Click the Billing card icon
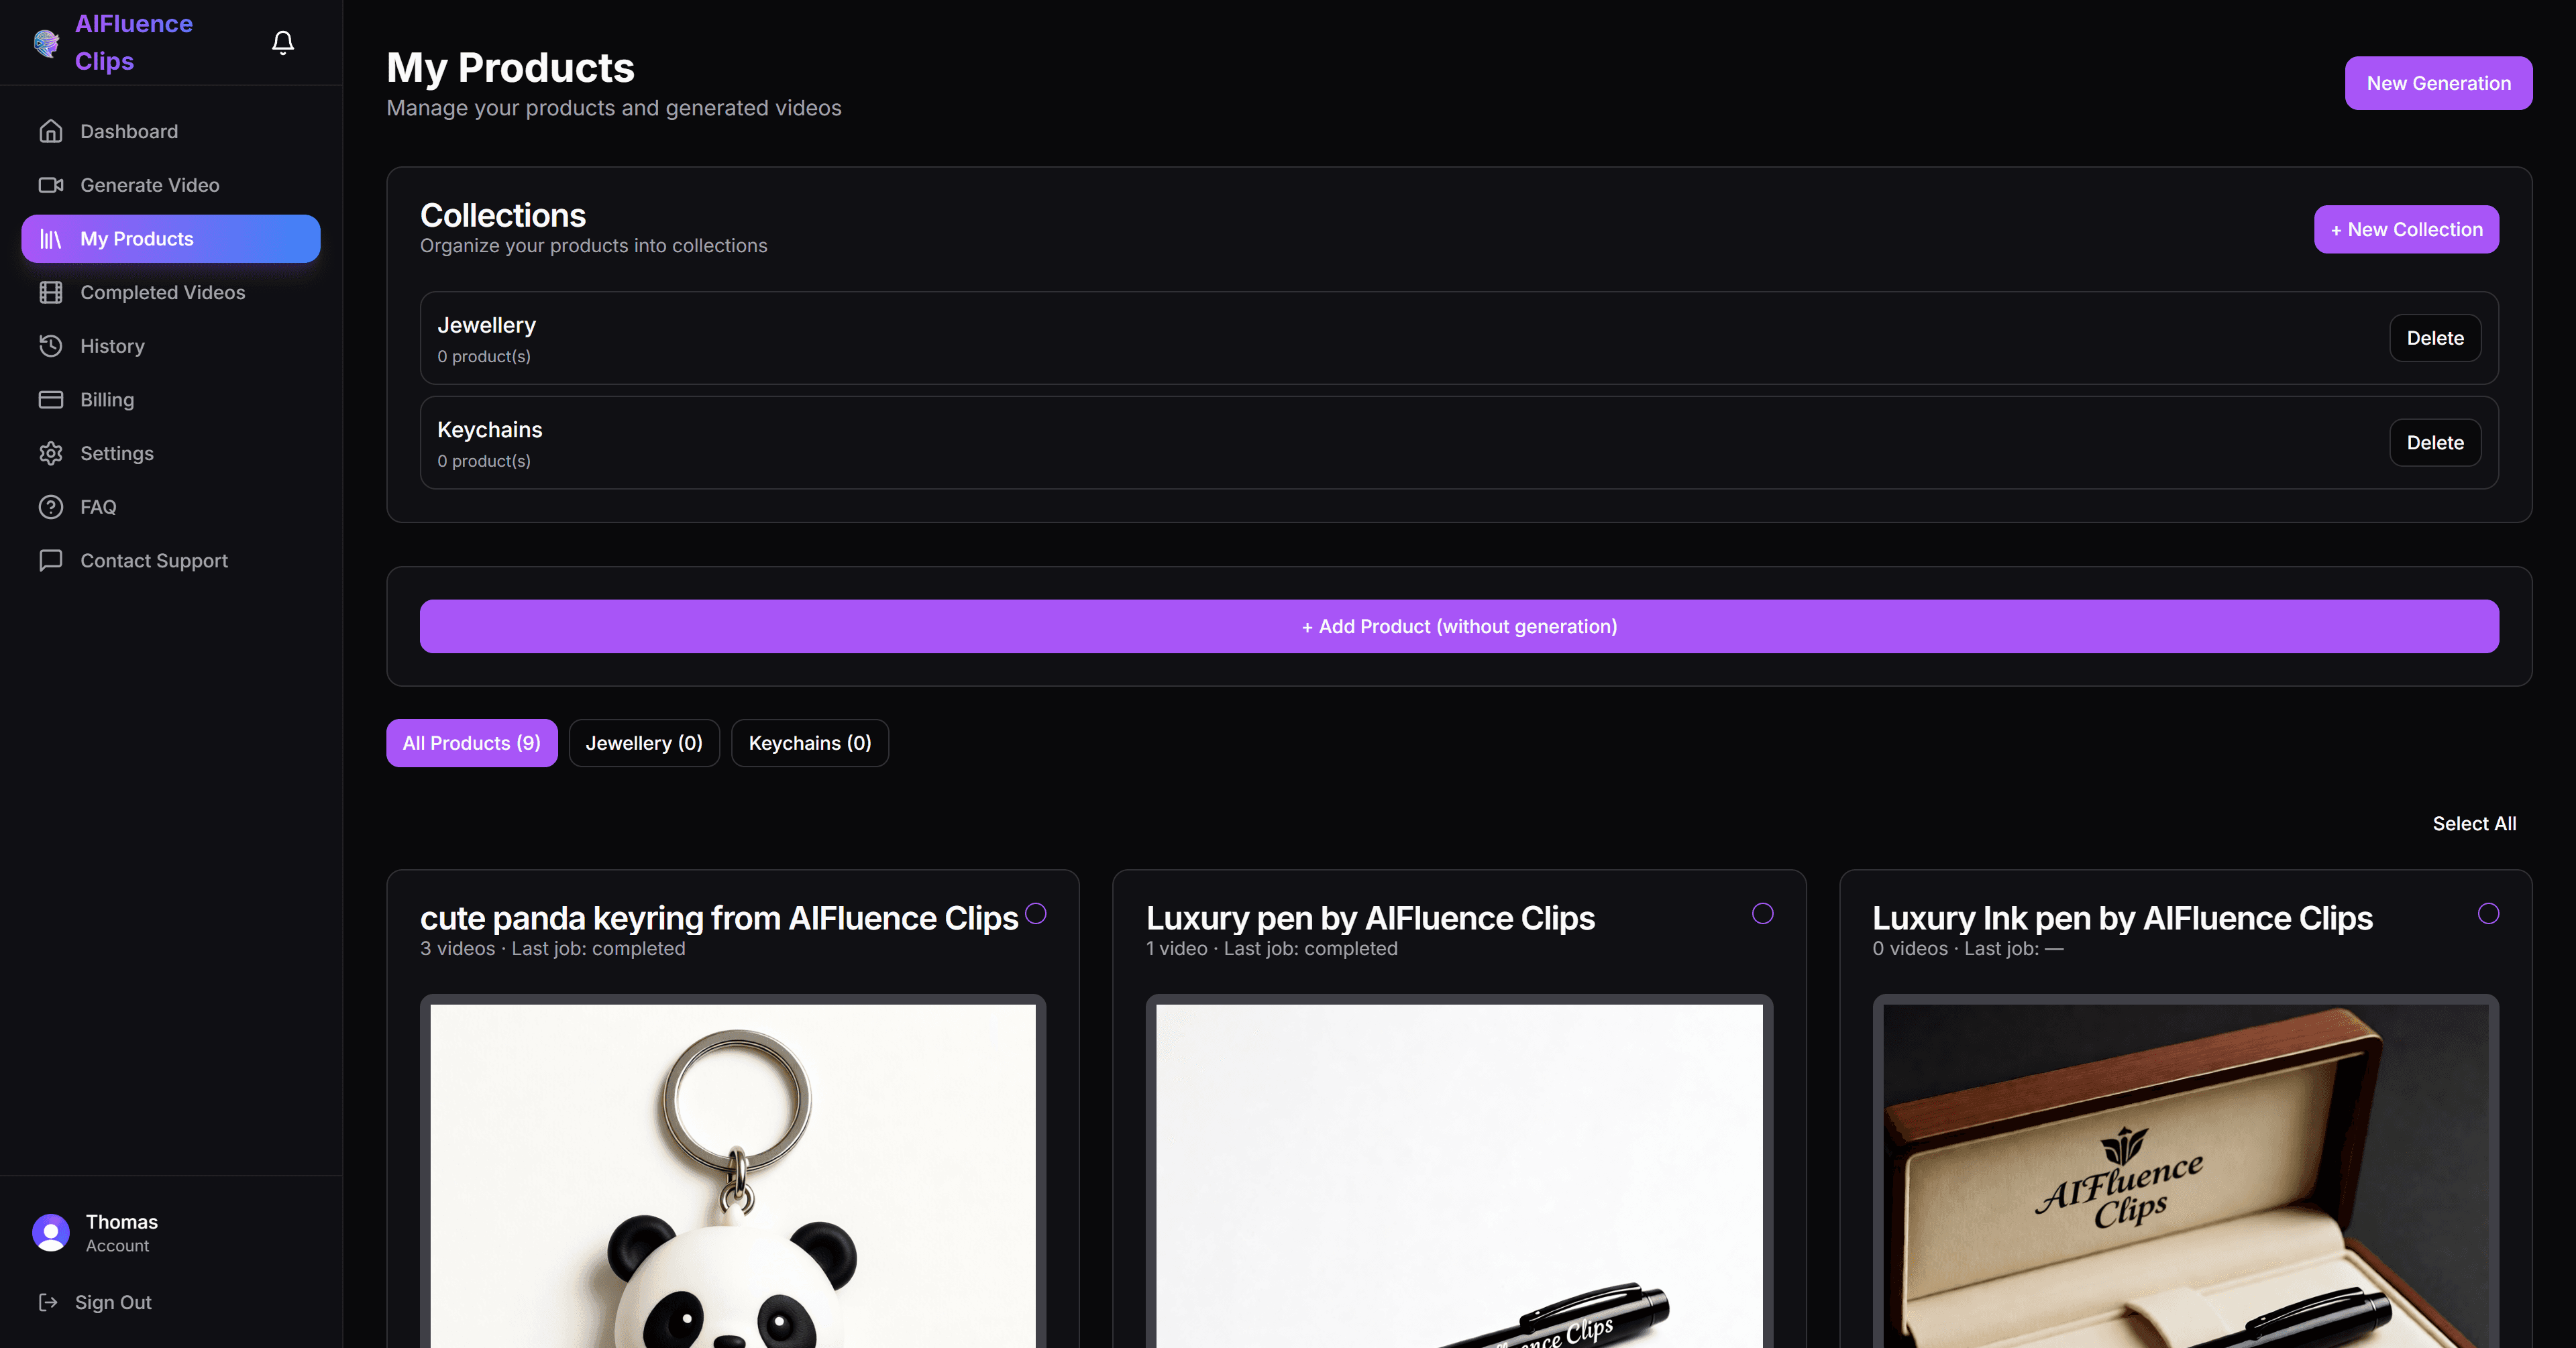The image size is (2576, 1348). click(51, 399)
